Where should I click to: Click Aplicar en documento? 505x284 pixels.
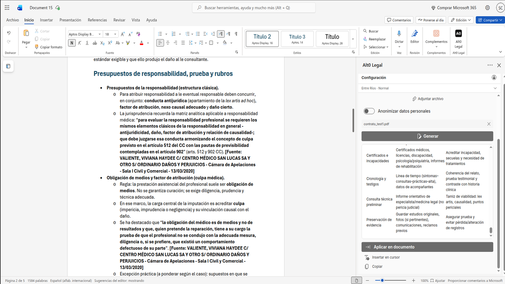[427, 247]
